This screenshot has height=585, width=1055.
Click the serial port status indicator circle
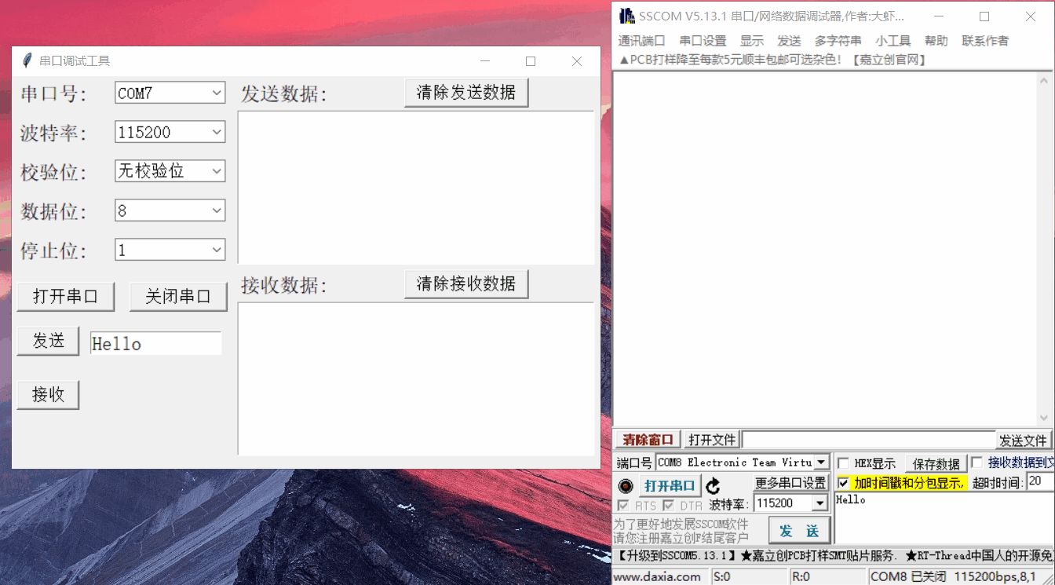[626, 485]
